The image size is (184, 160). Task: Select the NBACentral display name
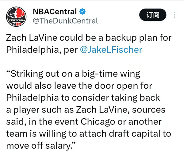point(55,12)
